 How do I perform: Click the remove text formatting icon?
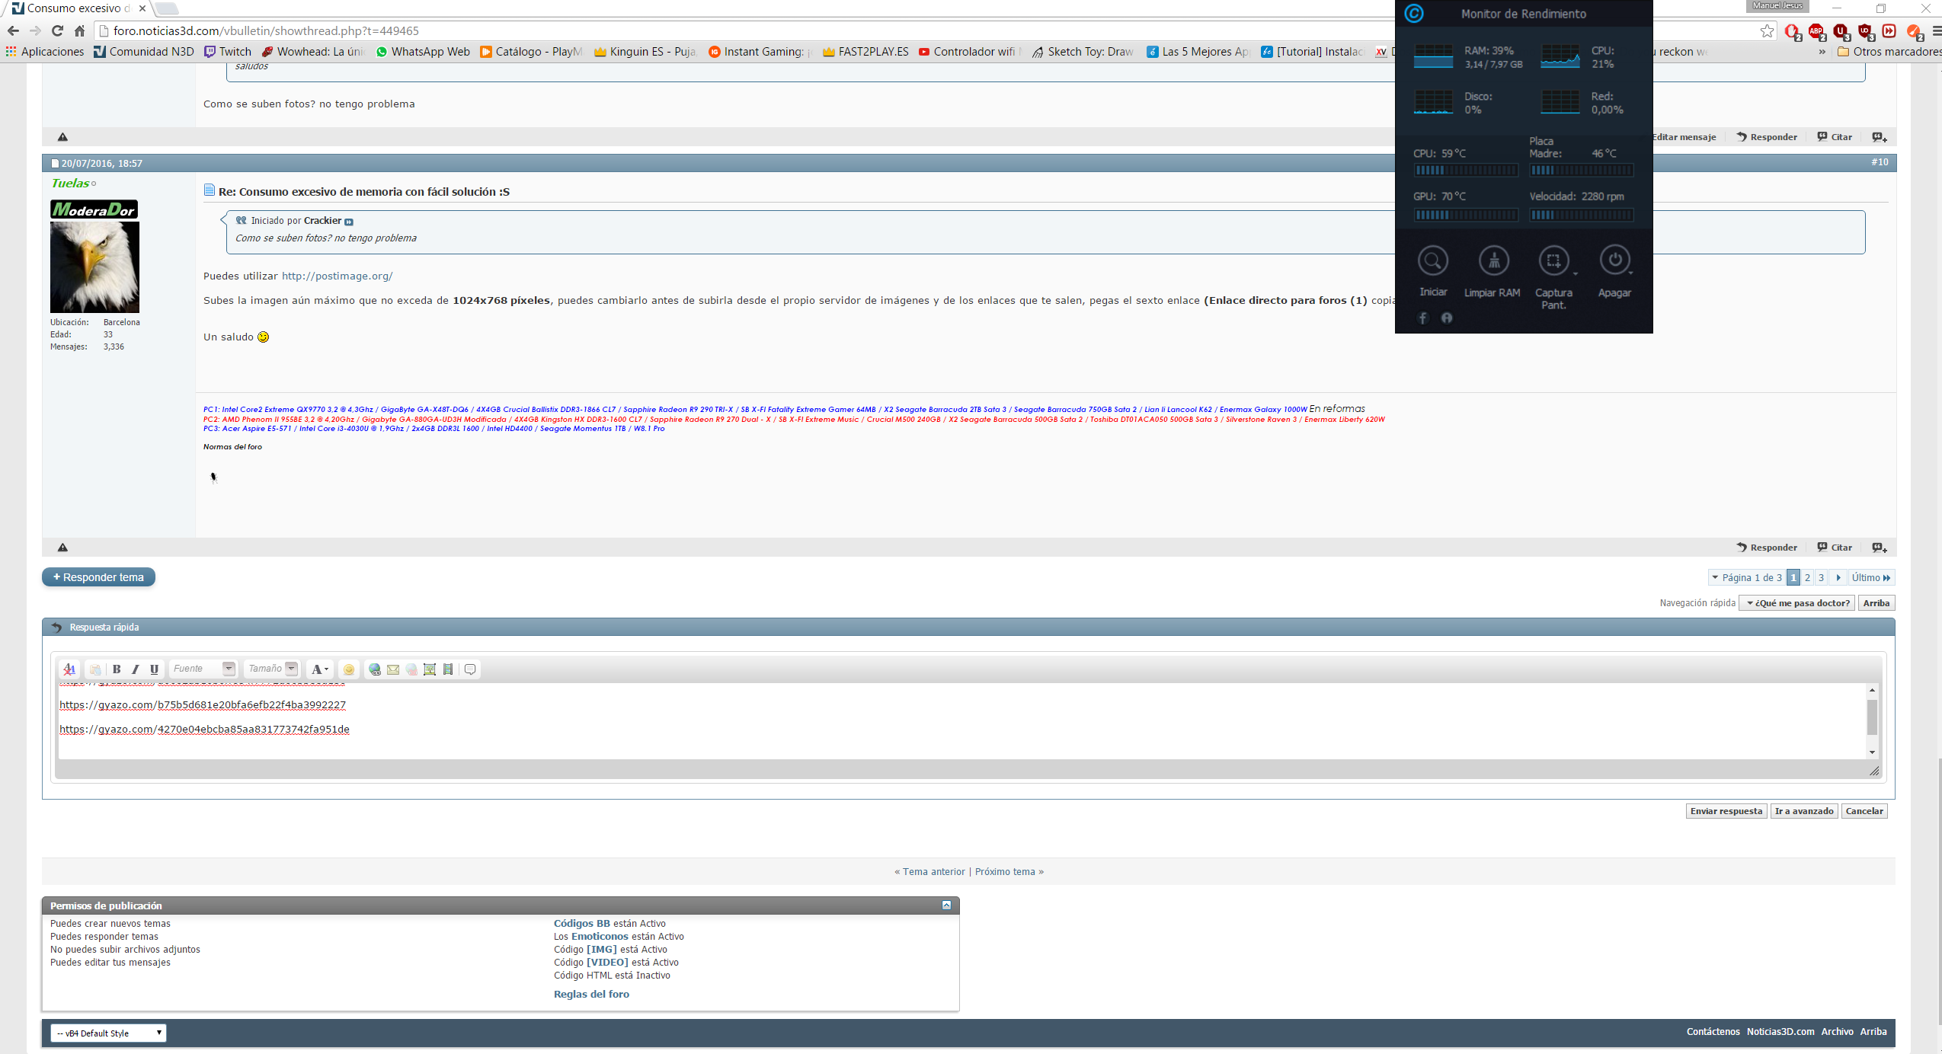pos(69,669)
